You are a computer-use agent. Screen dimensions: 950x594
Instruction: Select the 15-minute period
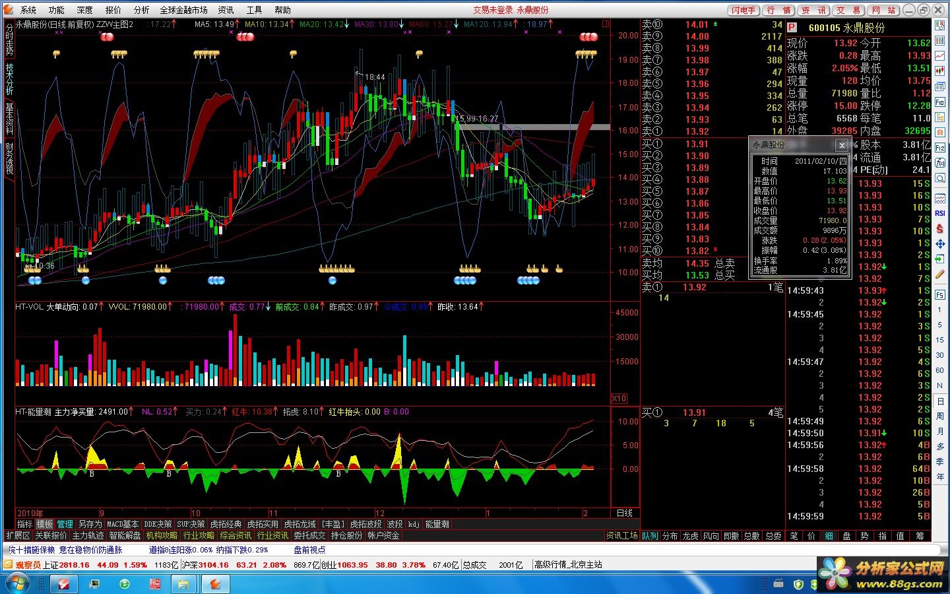[x=939, y=340]
